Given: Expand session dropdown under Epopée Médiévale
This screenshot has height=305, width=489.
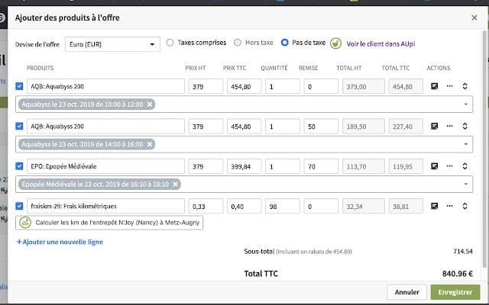Looking at the screenshot, I should (x=466, y=184).
